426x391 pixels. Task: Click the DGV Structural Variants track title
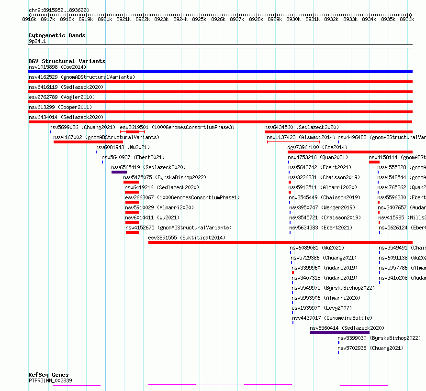coord(67,61)
